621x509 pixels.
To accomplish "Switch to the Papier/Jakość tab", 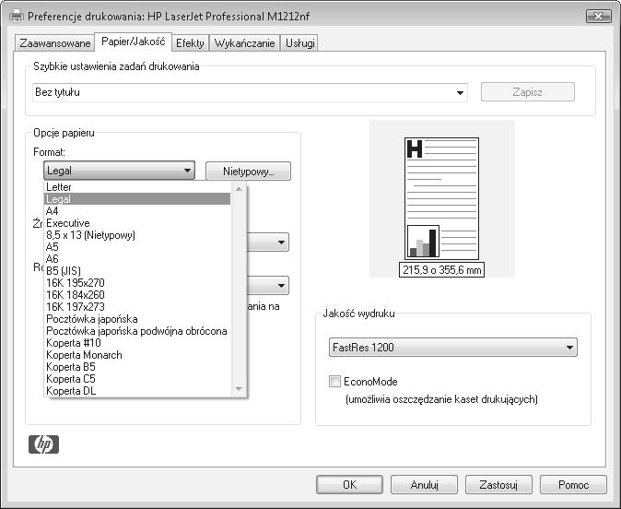I will [133, 41].
